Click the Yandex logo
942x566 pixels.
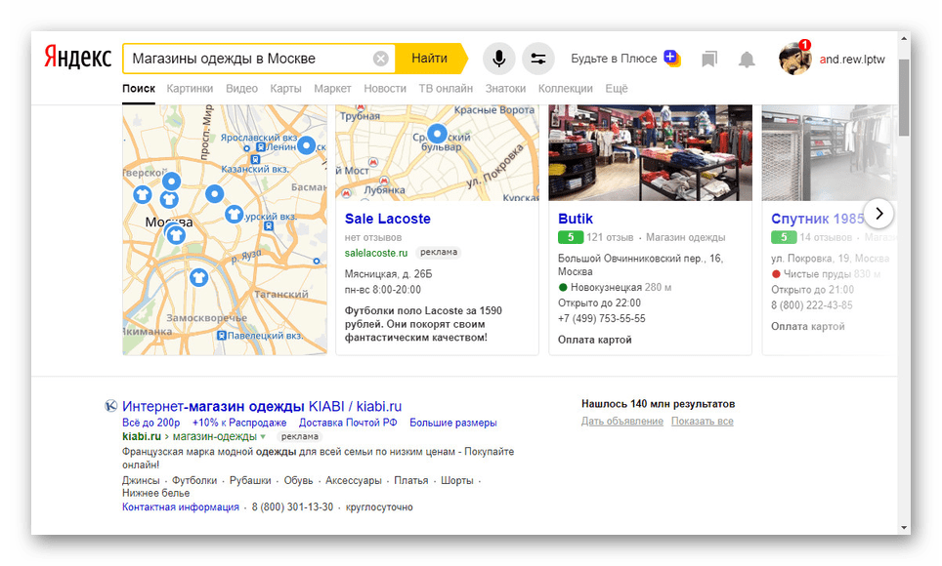[77, 59]
